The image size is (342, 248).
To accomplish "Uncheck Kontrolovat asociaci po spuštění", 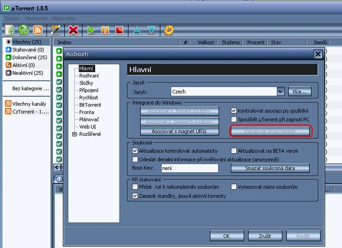I will coord(234,111).
